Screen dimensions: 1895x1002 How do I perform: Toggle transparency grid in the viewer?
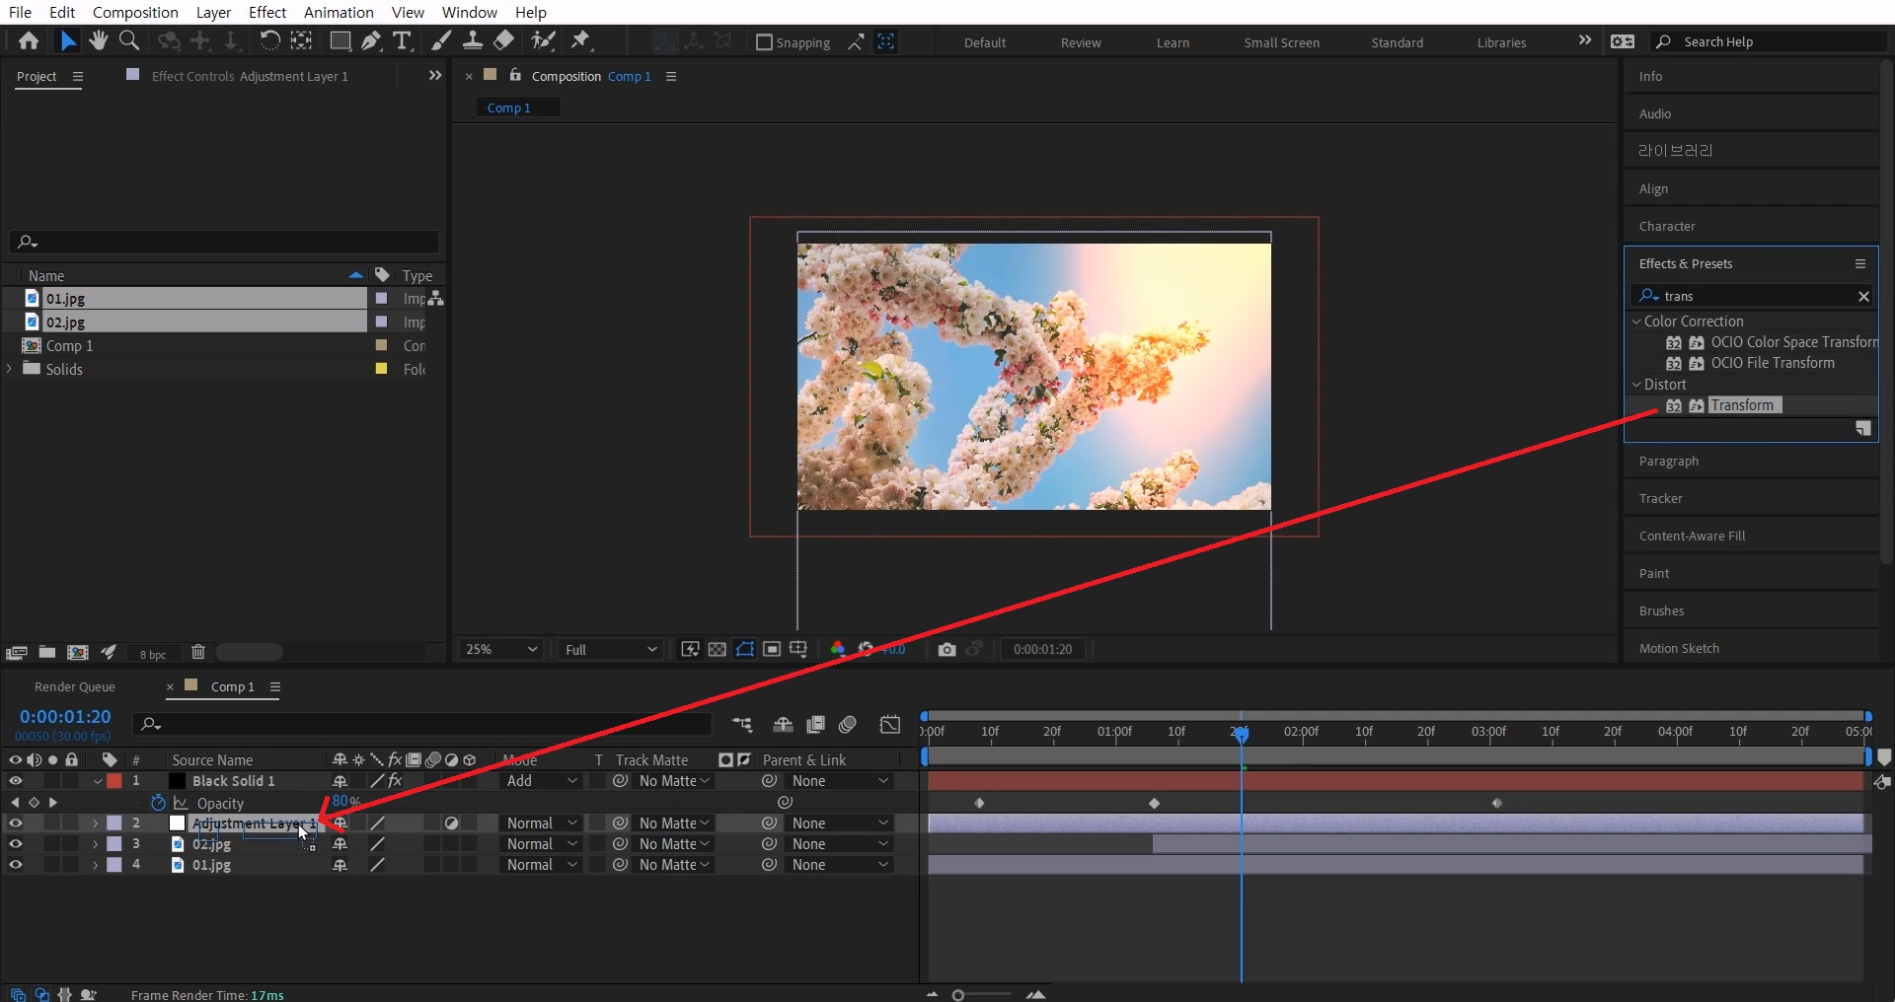click(718, 649)
